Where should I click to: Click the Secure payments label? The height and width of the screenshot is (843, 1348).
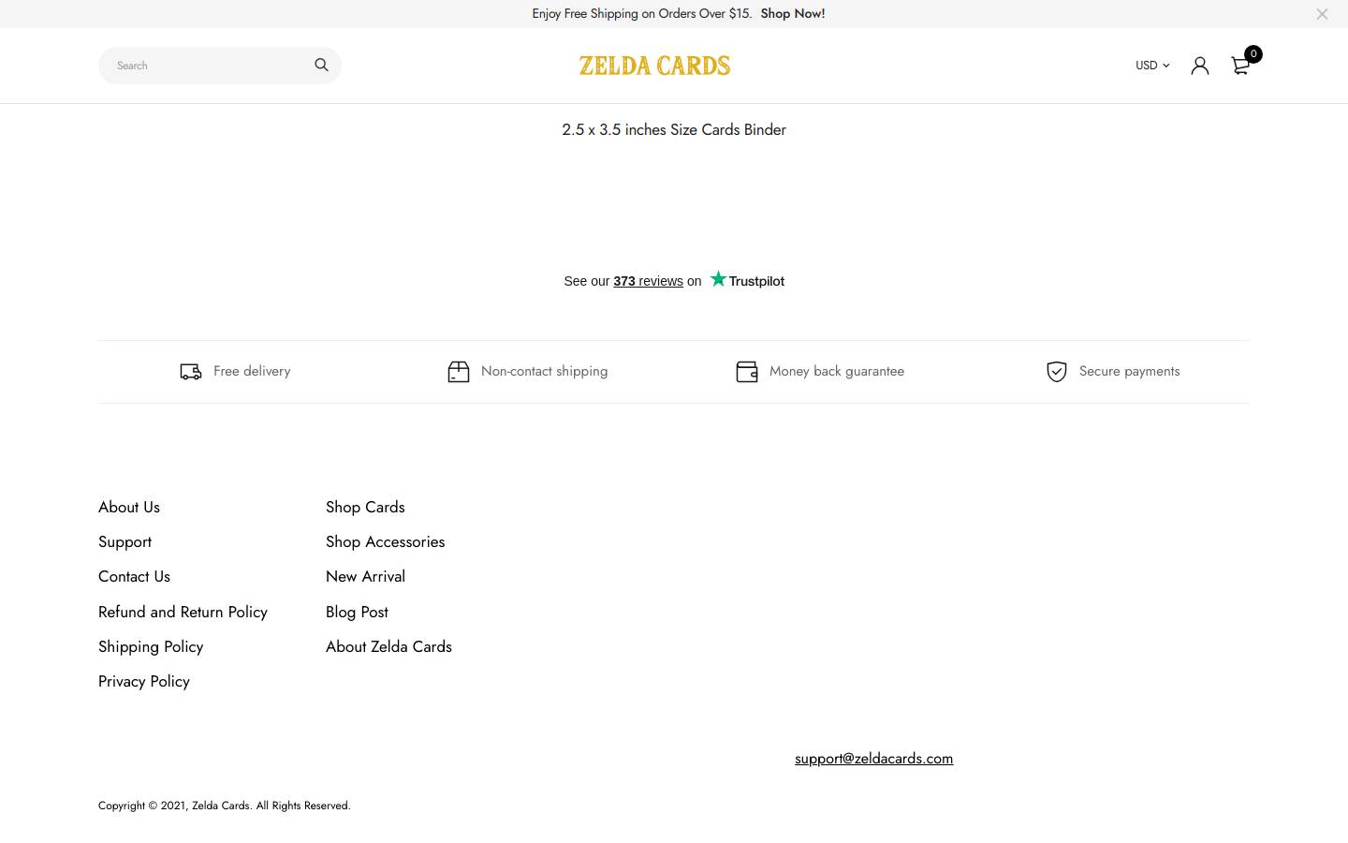point(1129,371)
